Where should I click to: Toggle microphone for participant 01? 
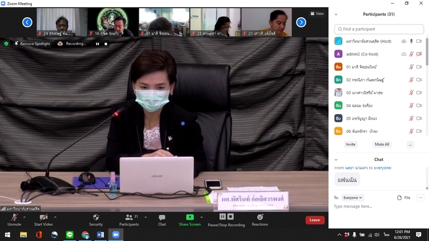pyautogui.click(x=411, y=67)
